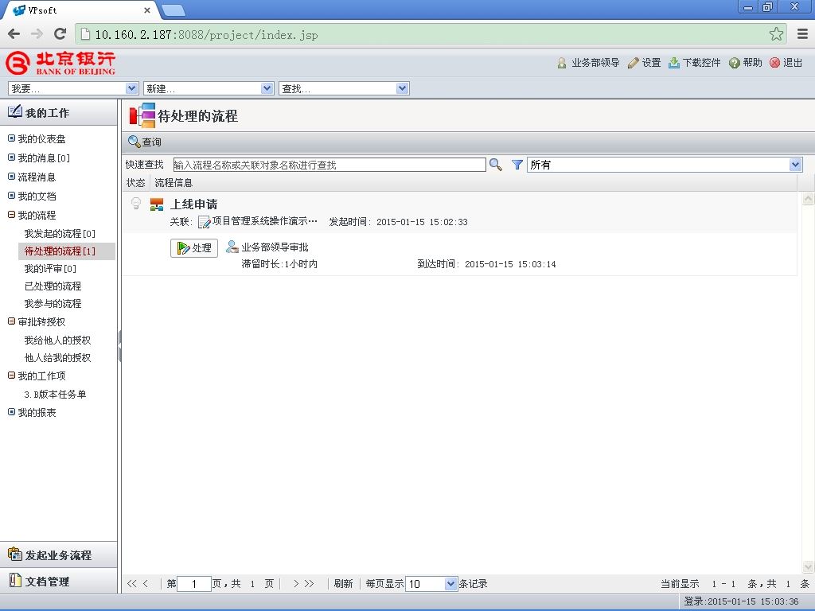Collapse the 我的流程 tree node
The height and width of the screenshot is (611, 815).
11,215
